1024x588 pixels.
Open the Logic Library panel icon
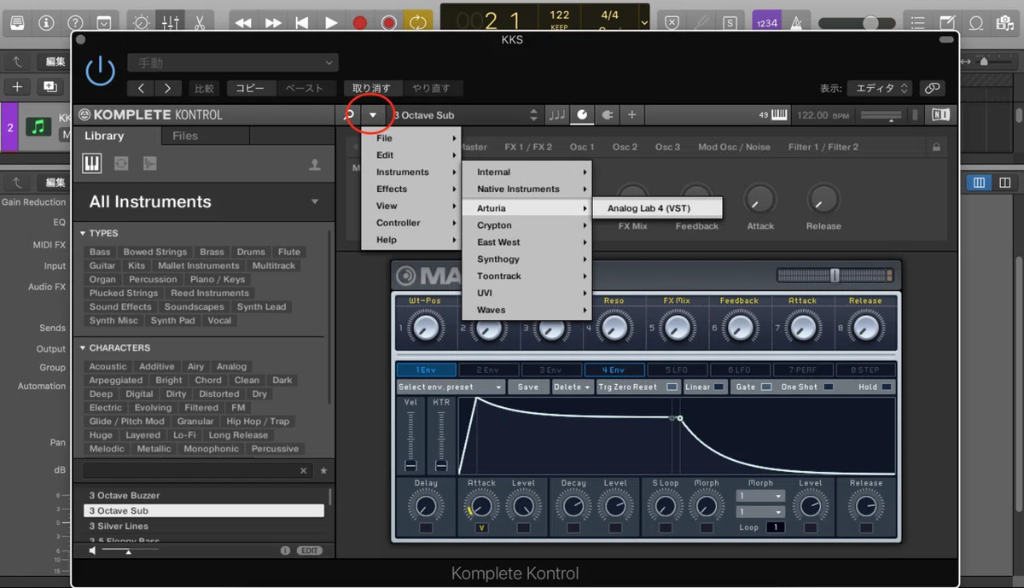(18, 23)
